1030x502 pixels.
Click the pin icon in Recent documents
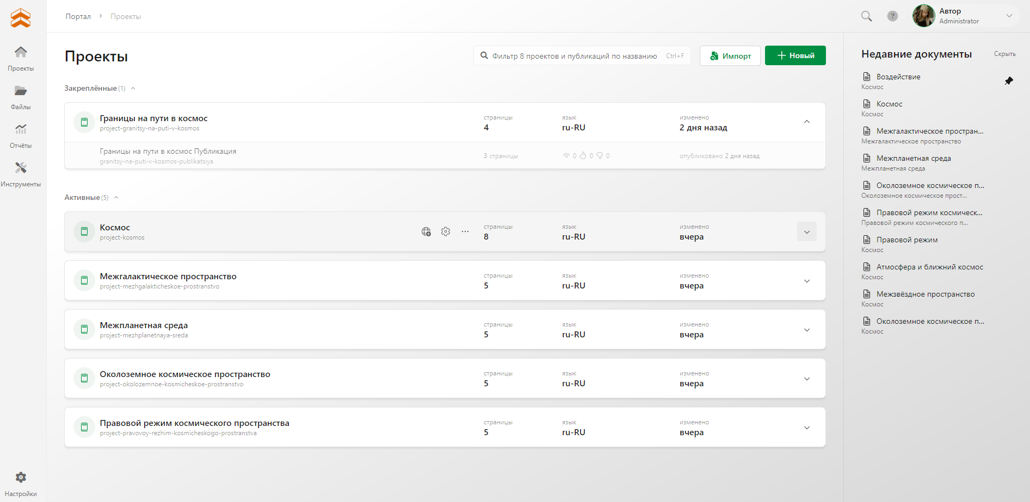coord(1009,81)
